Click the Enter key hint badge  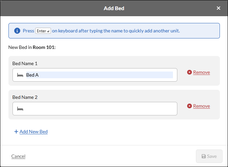(x=43, y=31)
